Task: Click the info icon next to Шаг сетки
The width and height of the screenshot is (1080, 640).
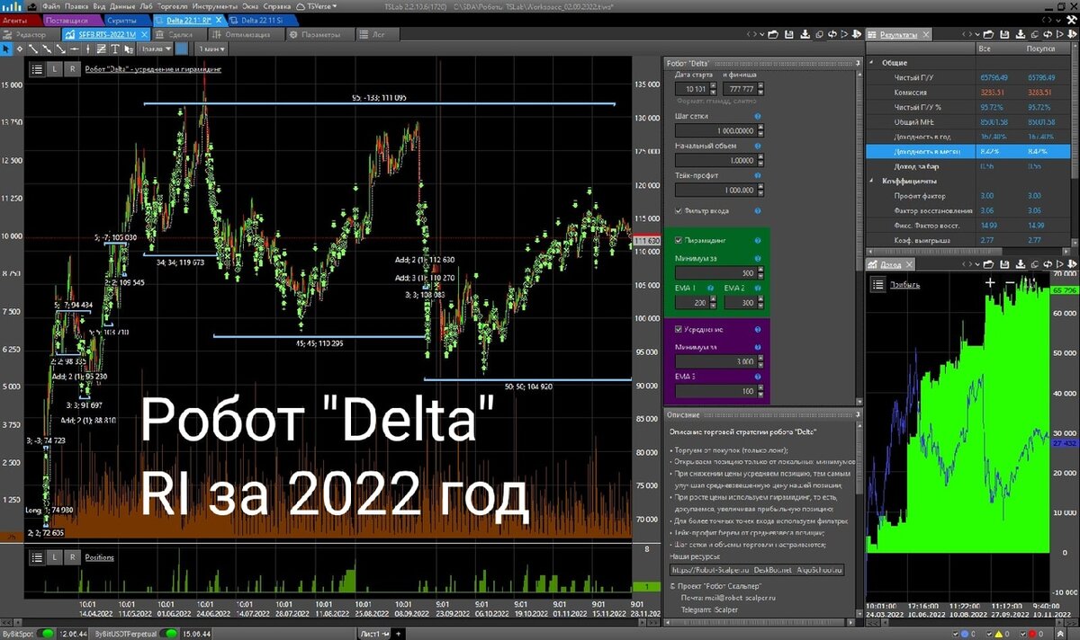Action: [x=758, y=116]
